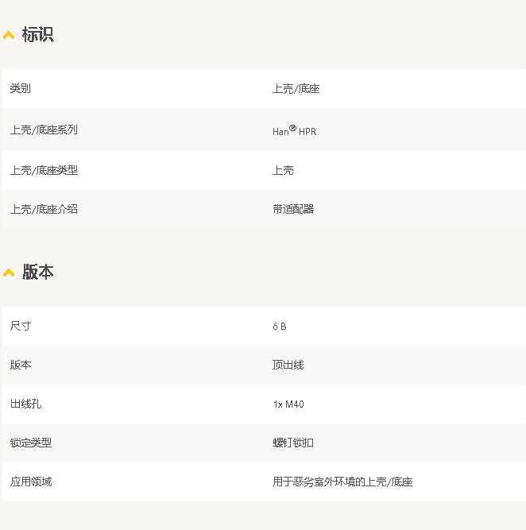Click the 锁定类型 label
The height and width of the screenshot is (530, 526).
[31, 443]
